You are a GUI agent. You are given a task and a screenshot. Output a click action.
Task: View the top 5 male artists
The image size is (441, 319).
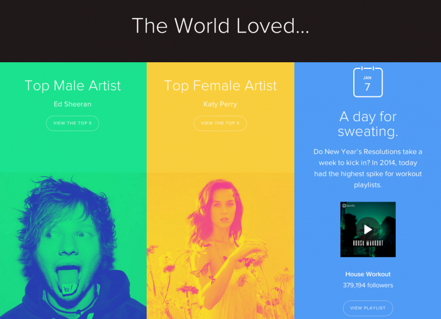click(x=73, y=123)
